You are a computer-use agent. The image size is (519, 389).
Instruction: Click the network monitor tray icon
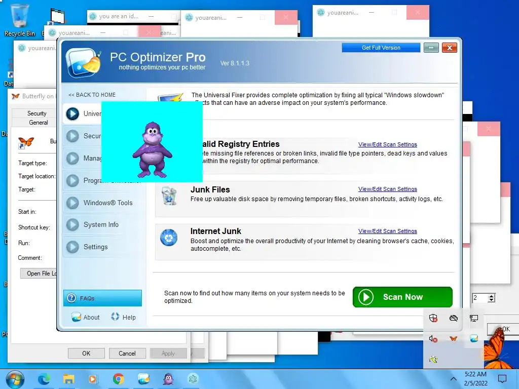[x=474, y=318]
